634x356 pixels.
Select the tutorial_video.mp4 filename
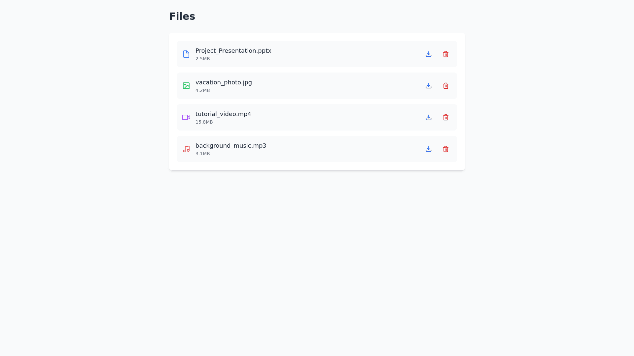click(223, 114)
